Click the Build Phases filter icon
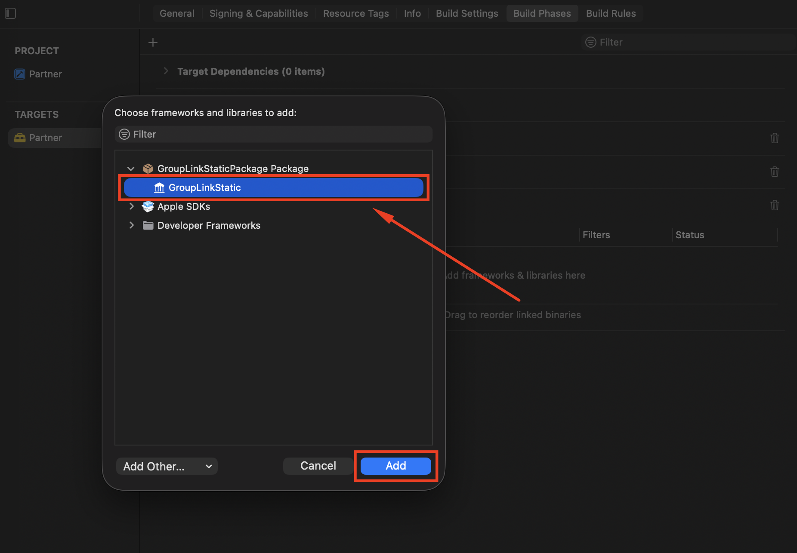 tap(591, 42)
